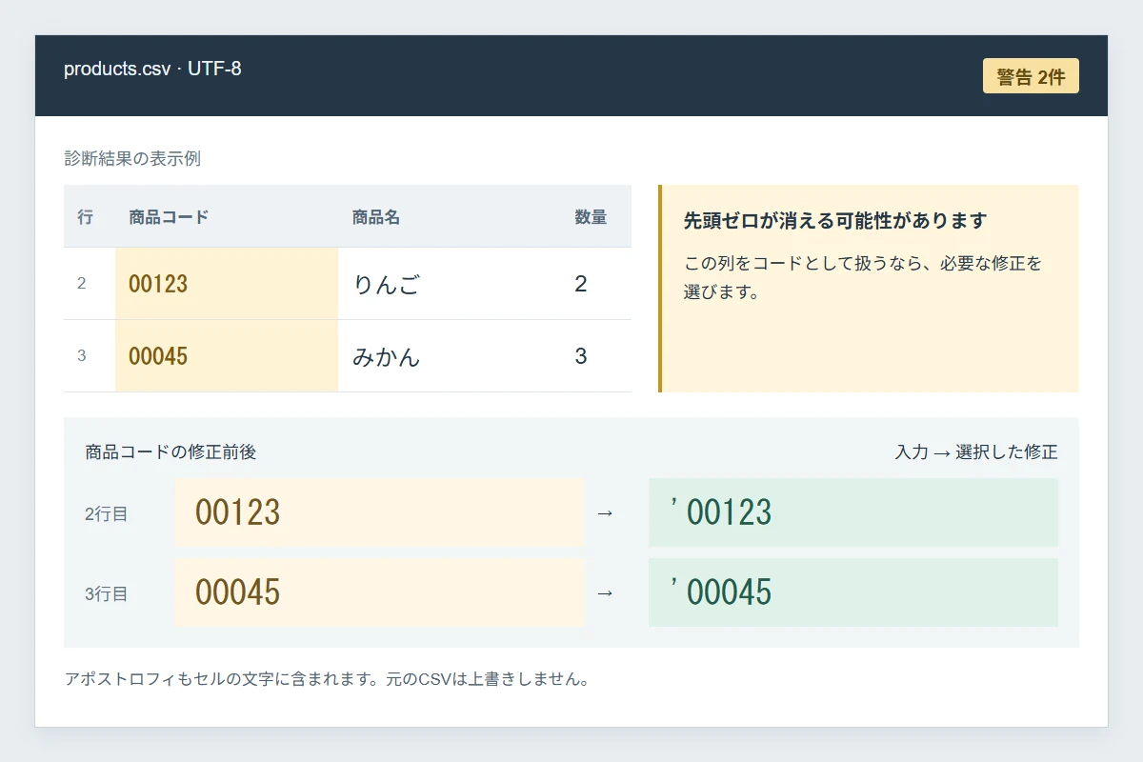Viewport: 1143px width, 762px height.
Task: Click the original 00123 box for 2行目
Action: tap(379, 512)
